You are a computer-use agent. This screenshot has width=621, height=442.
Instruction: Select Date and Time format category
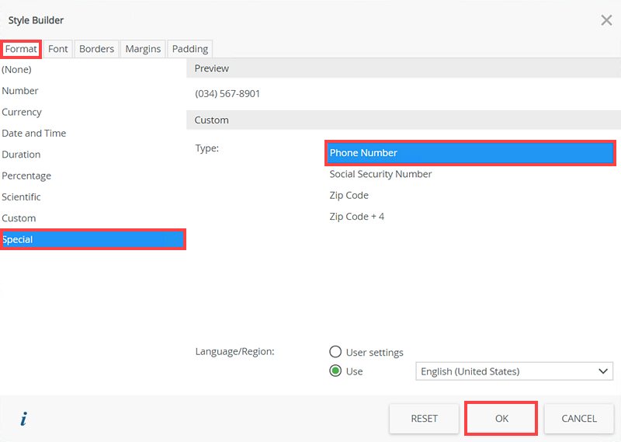pyautogui.click(x=34, y=133)
